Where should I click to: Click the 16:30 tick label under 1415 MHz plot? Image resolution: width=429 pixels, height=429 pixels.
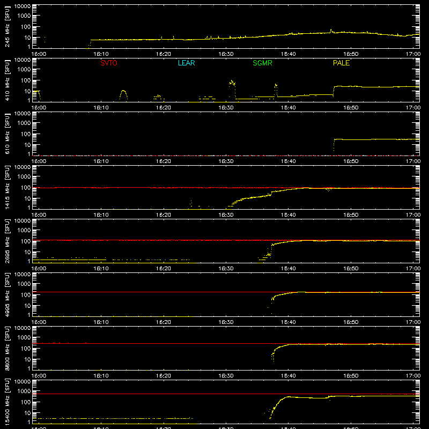click(x=226, y=215)
